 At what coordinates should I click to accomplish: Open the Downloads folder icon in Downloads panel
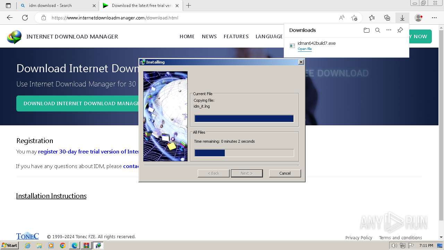[x=367, y=30]
